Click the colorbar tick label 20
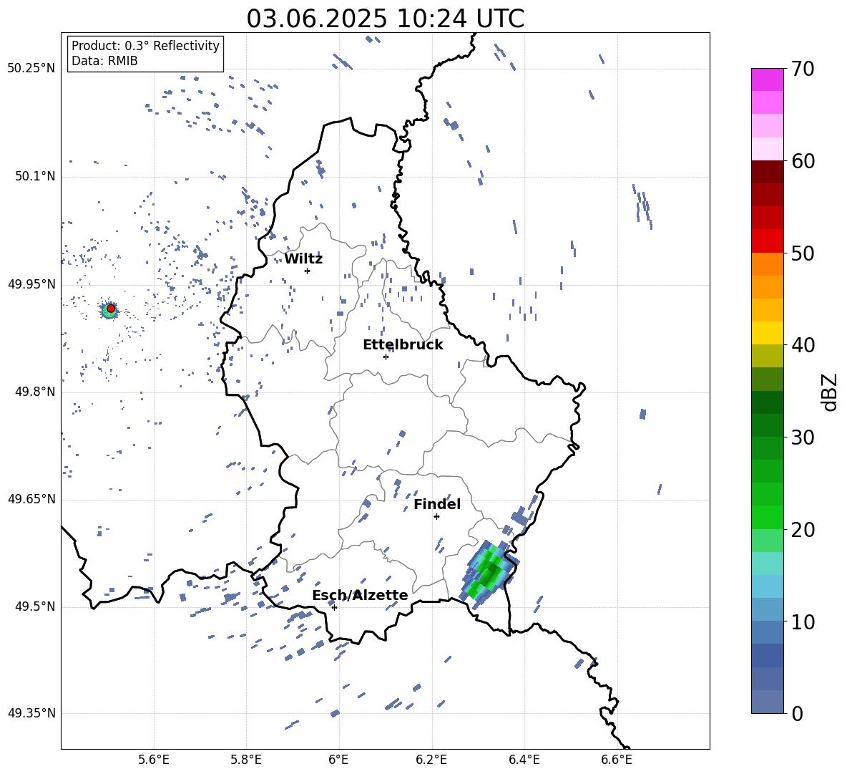847x774 pixels. [802, 530]
